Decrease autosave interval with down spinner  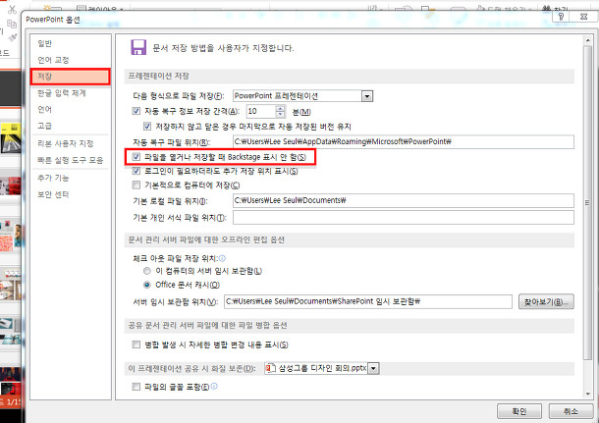coord(281,114)
